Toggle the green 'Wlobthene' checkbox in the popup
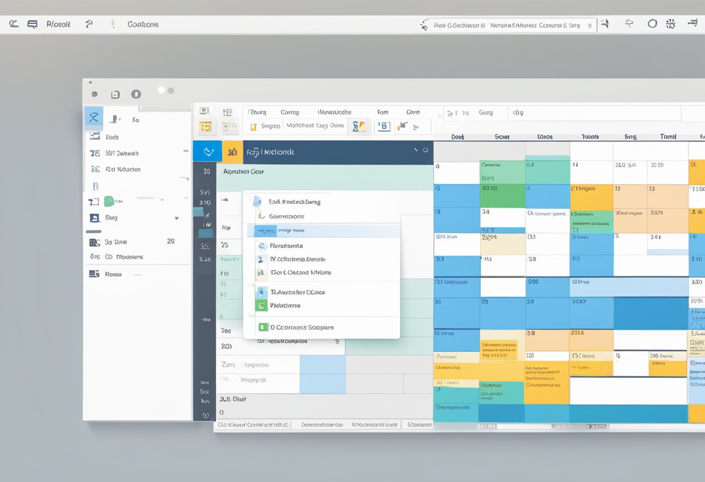The image size is (705, 482). click(261, 305)
